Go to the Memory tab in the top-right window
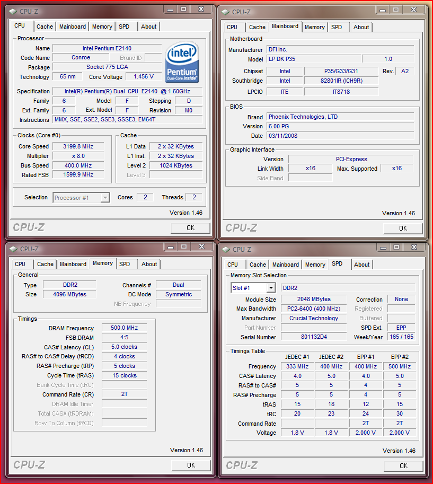The image size is (433, 484). [x=315, y=27]
